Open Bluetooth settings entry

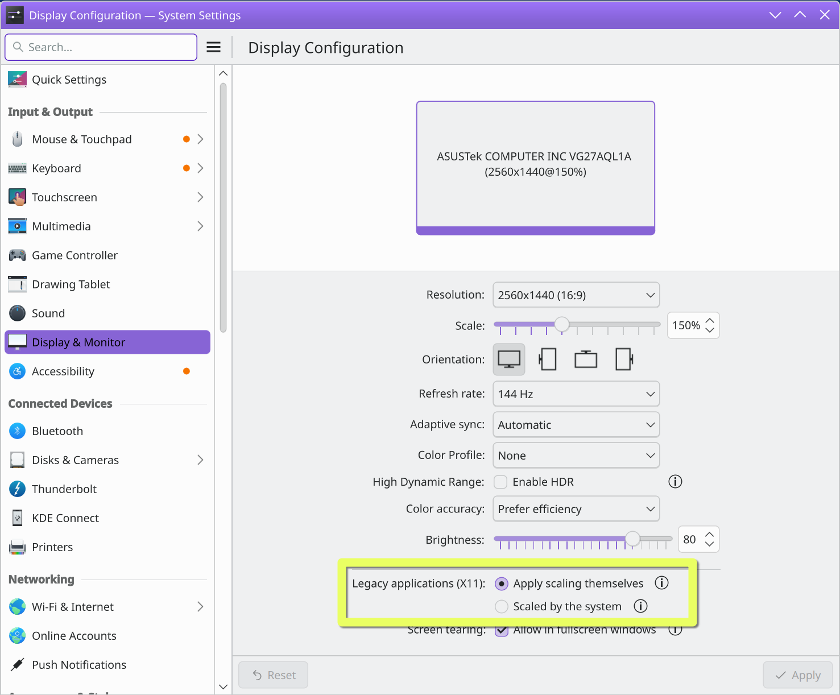coord(107,431)
